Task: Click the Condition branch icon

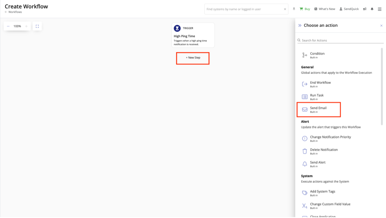Action: click(x=305, y=55)
